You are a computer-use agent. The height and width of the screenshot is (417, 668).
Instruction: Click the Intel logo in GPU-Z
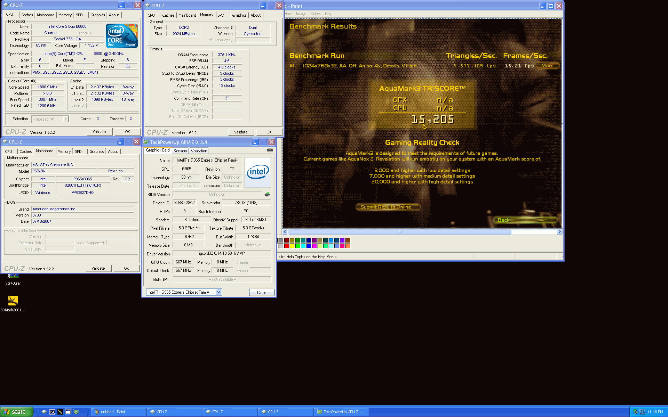click(x=258, y=172)
